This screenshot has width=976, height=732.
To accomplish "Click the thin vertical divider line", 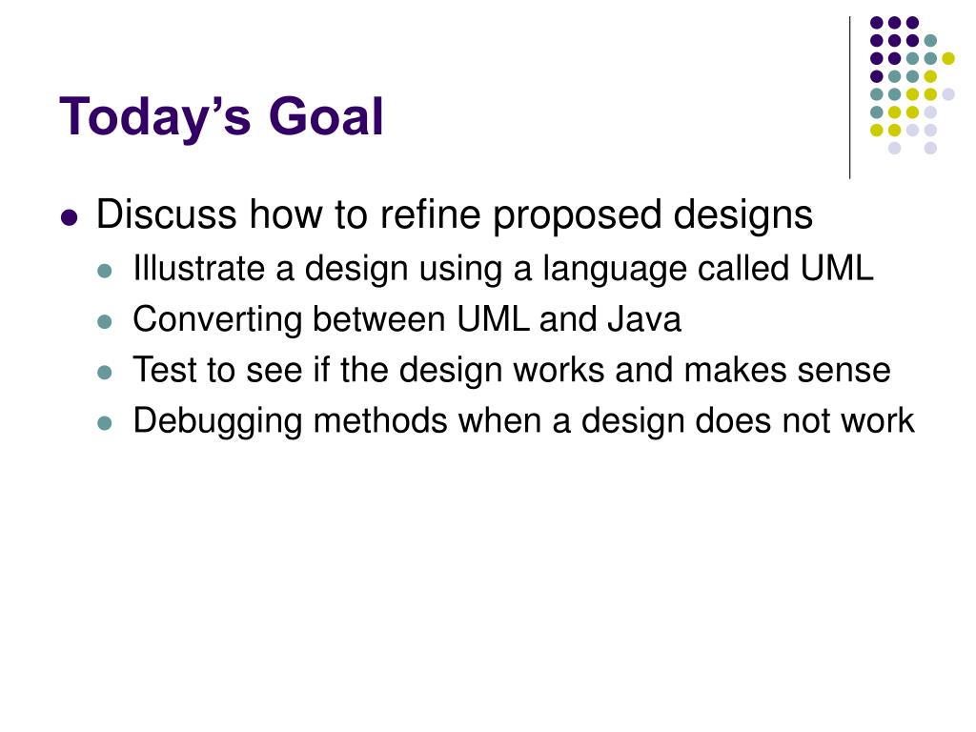I will click(x=849, y=98).
